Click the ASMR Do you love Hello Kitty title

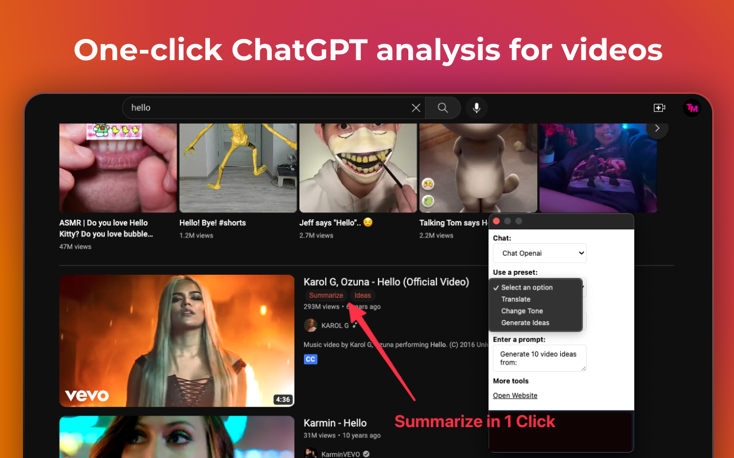pos(107,228)
